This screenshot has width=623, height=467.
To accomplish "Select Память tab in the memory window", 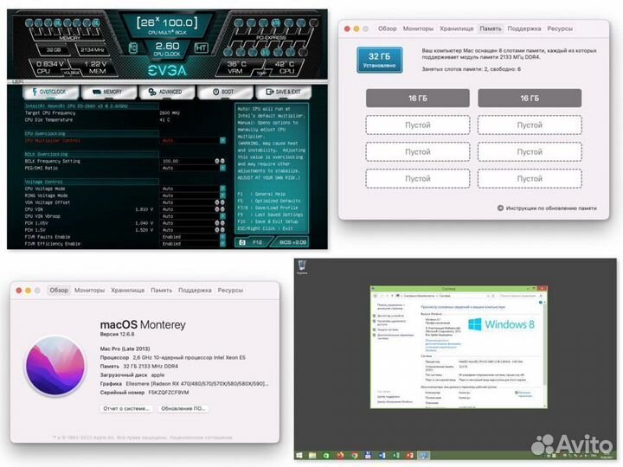I will pos(491,29).
